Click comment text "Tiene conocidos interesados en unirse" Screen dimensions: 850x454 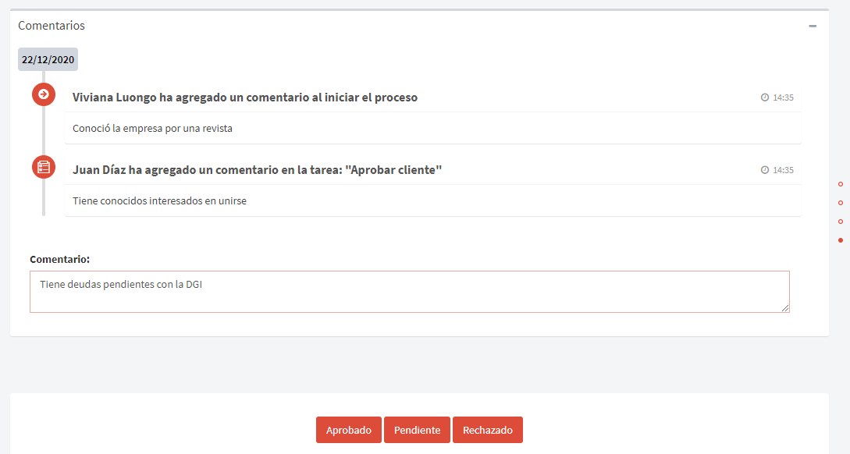point(159,201)
